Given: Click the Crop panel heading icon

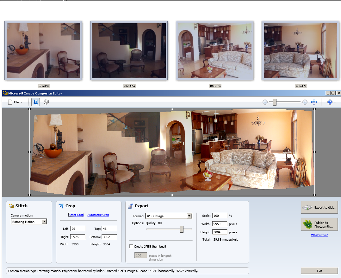Looking at the screenshot, I should pyautogui.click(x=61, y=206).
